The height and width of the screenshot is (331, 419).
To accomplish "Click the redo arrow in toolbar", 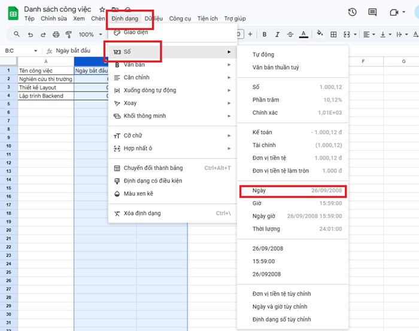I will tap(42, 34).
